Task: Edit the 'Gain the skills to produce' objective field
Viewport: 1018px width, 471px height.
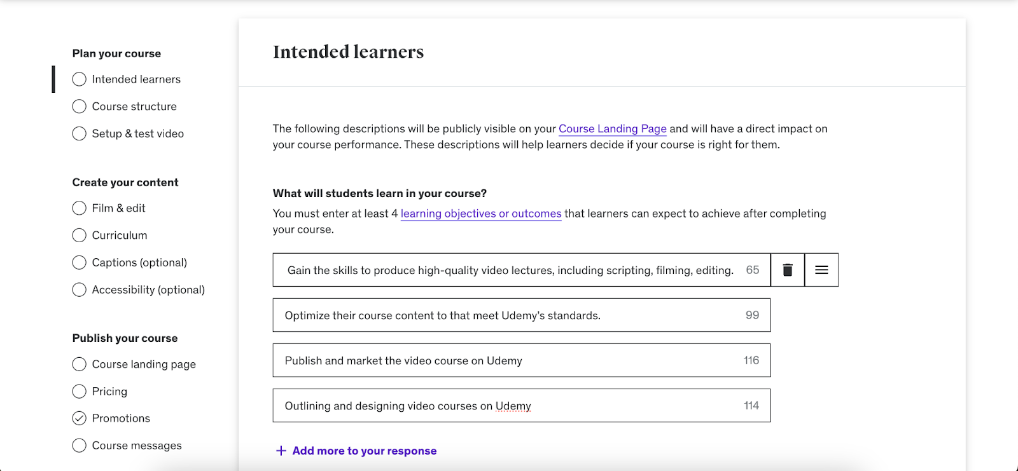Action: (x=522, y=270)
